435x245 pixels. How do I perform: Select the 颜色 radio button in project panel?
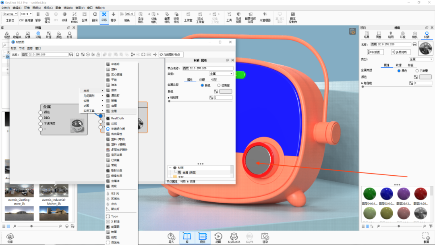click(x=399, y=71)
